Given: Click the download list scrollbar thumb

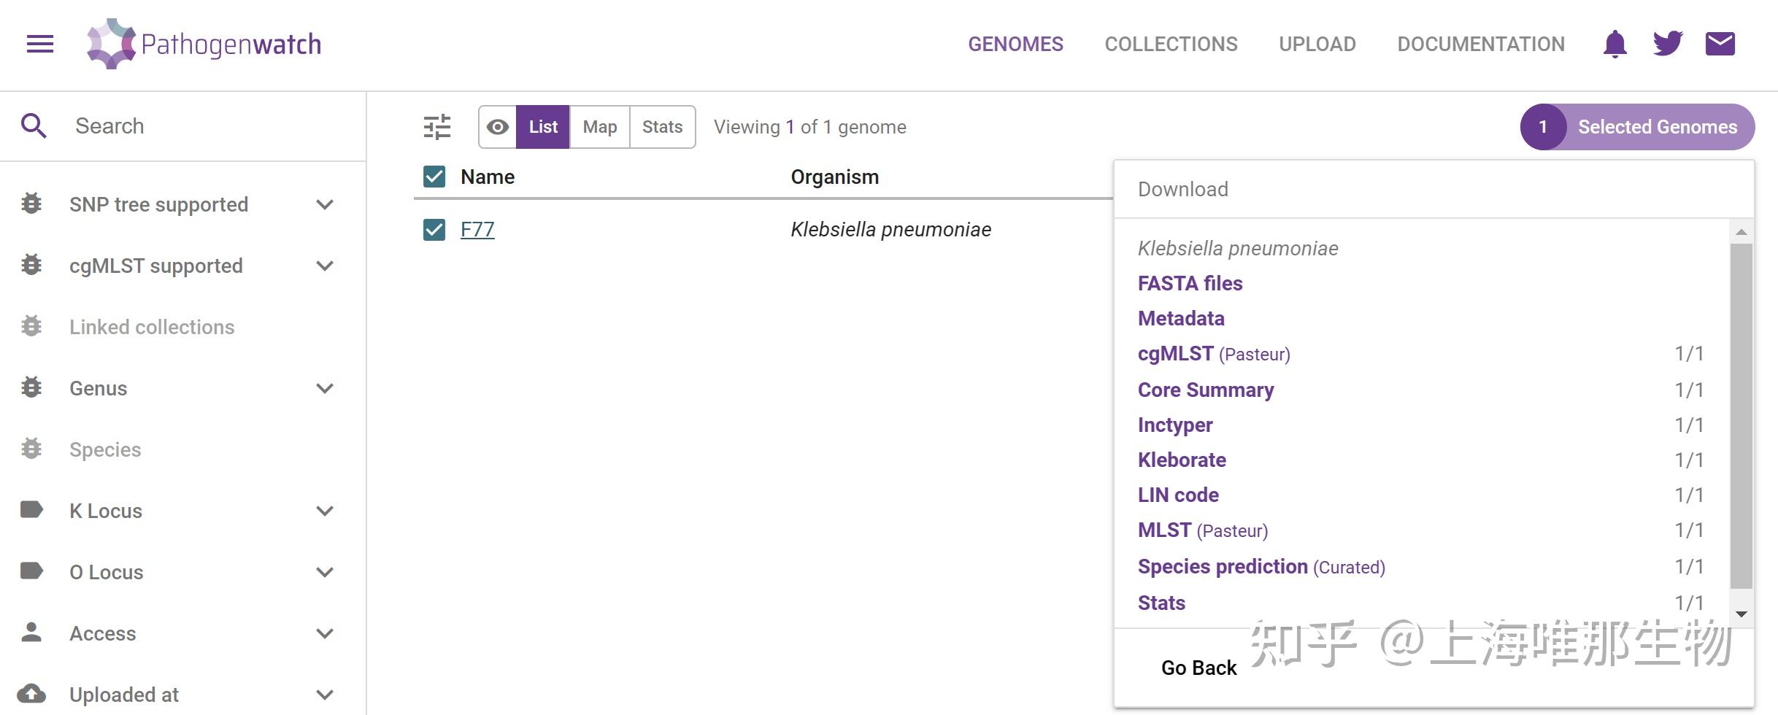Looking at the screenshot, I should [x=1741, y=416].
